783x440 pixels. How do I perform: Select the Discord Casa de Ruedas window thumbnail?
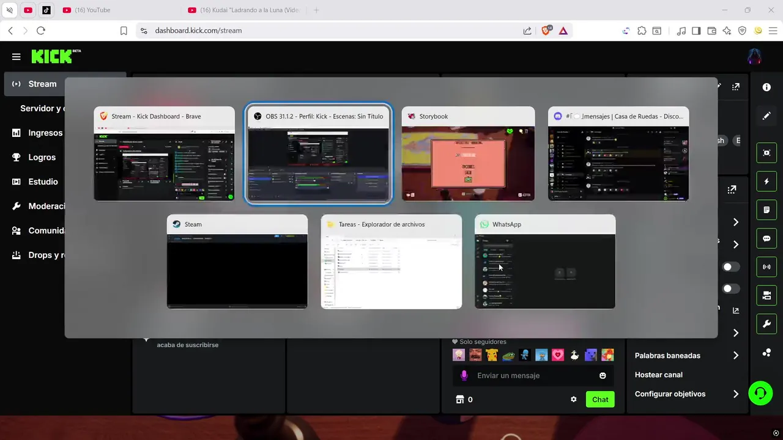tap(618, 153)
